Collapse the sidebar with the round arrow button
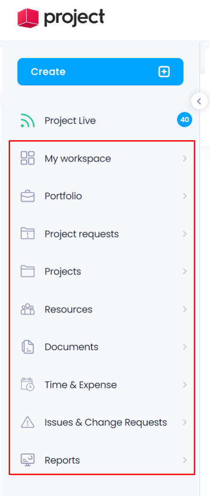Screen dimensions: 210x496 [x=199, y=101]
